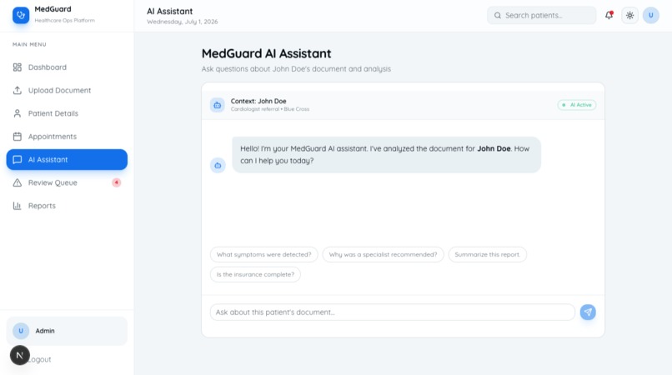This screenshot has height=375, width=672.
Task: Click the "MedGuard AI Assistant" heading
Action: coord(266,53)
